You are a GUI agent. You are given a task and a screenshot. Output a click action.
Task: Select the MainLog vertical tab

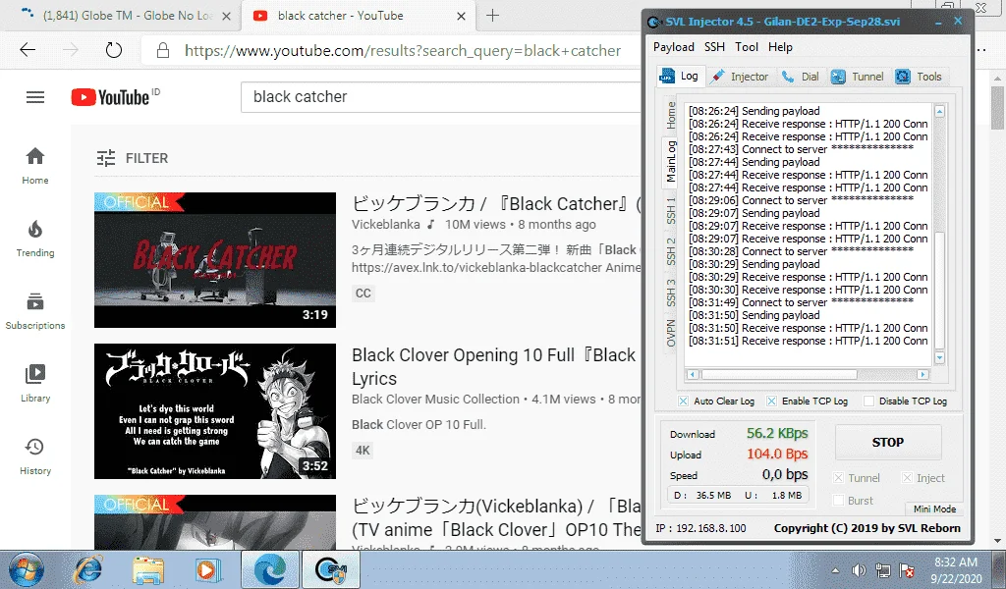click(670, 162)
